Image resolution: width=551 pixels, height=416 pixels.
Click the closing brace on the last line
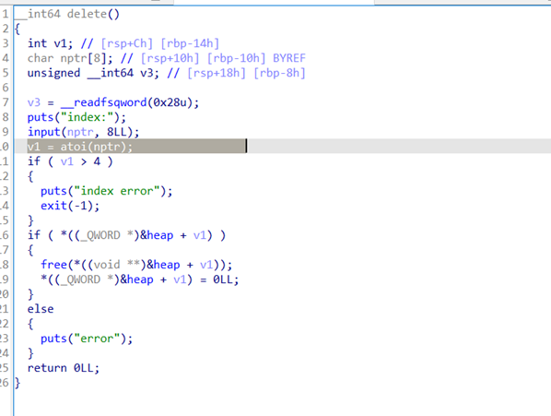coord(18,383)
